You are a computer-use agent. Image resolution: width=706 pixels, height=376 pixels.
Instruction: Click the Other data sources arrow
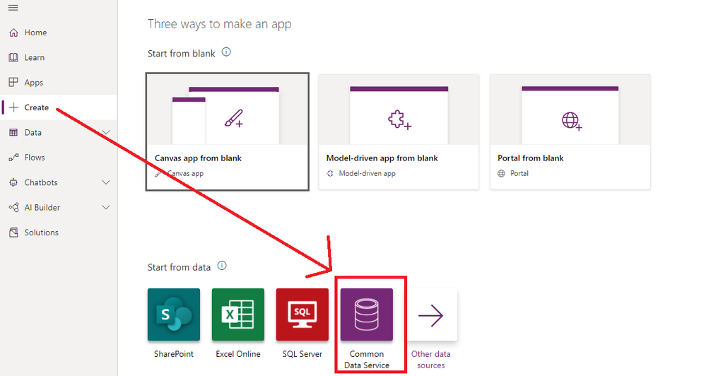(x=431, y=315)
